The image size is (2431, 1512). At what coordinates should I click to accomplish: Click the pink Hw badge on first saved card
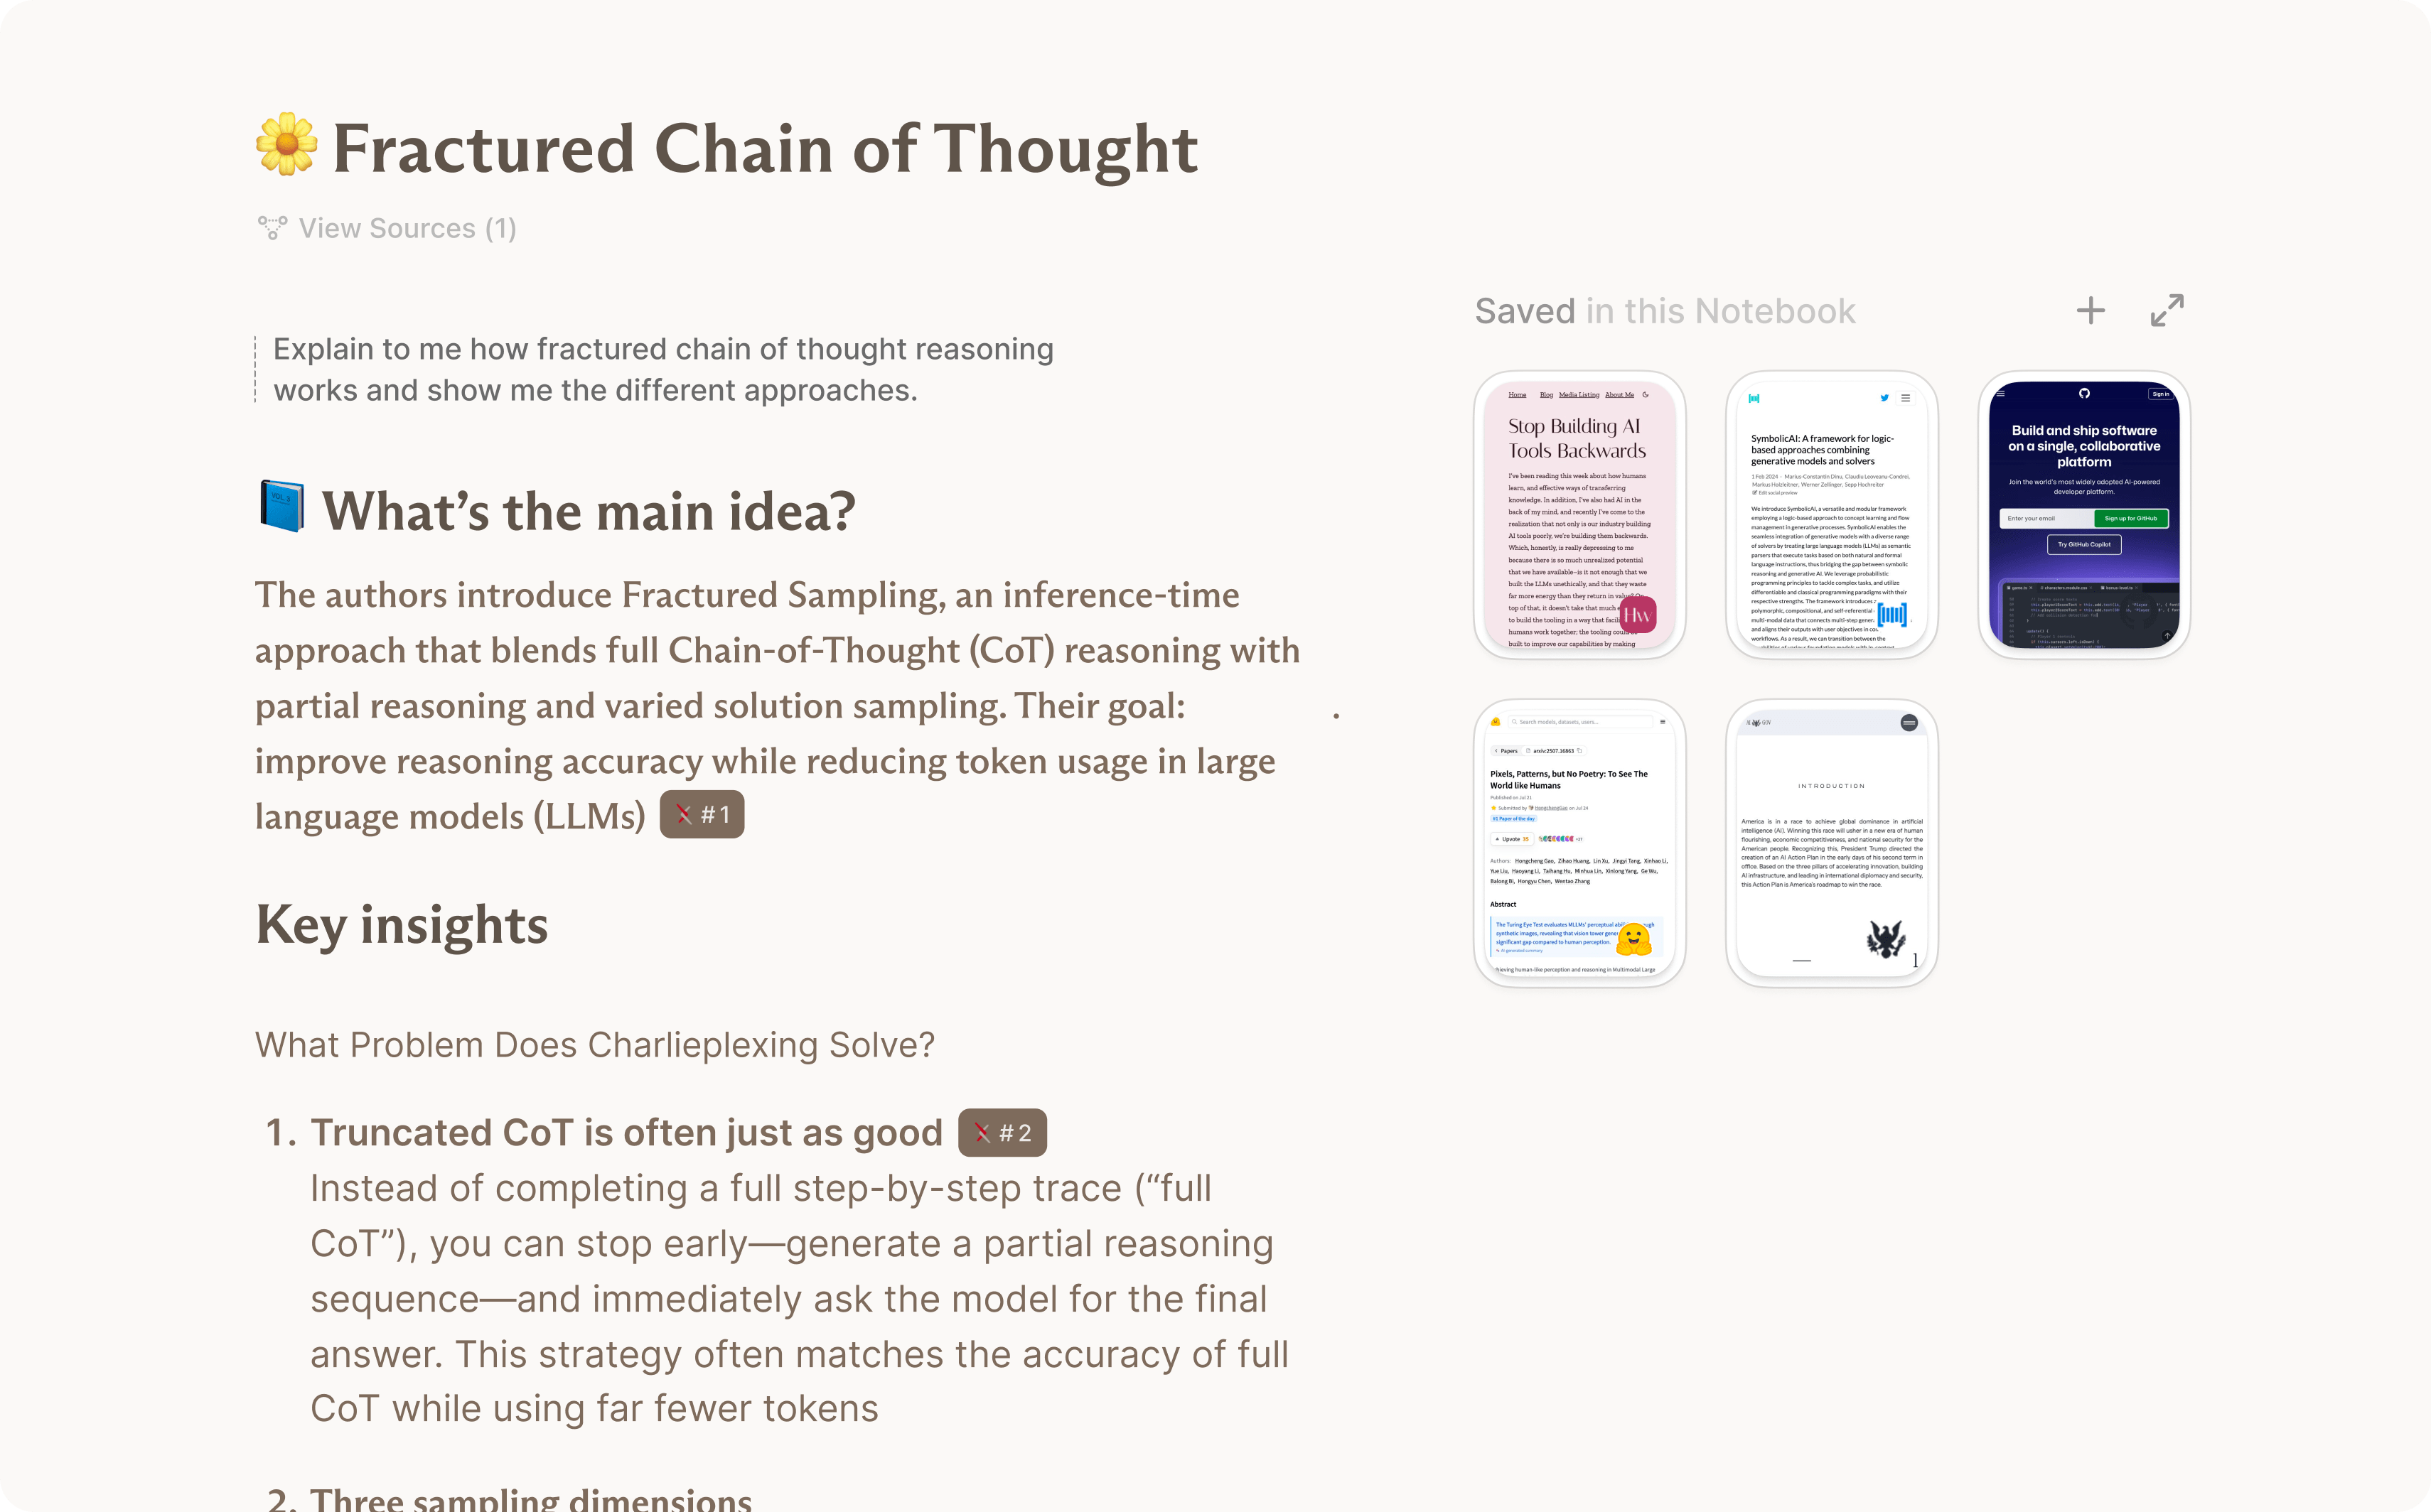click(x=1637, y=614)
